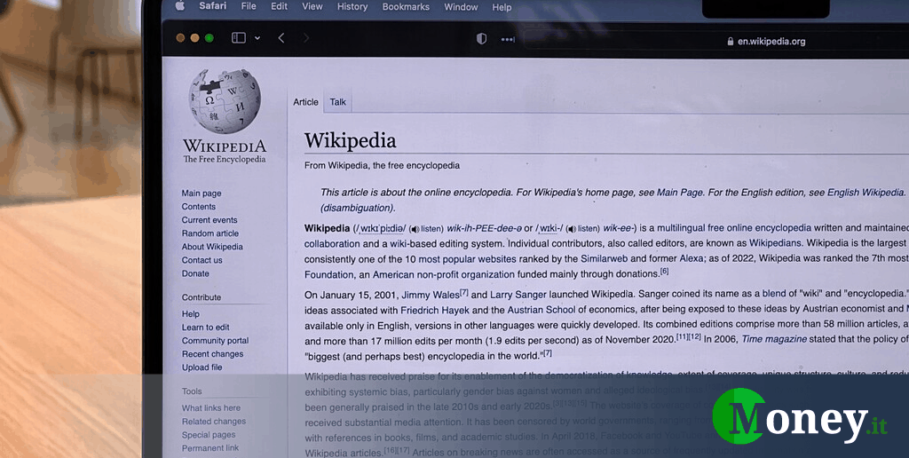Click the padlock icon in the address bar
Viewport: 909px width, 458px height.
731,41
